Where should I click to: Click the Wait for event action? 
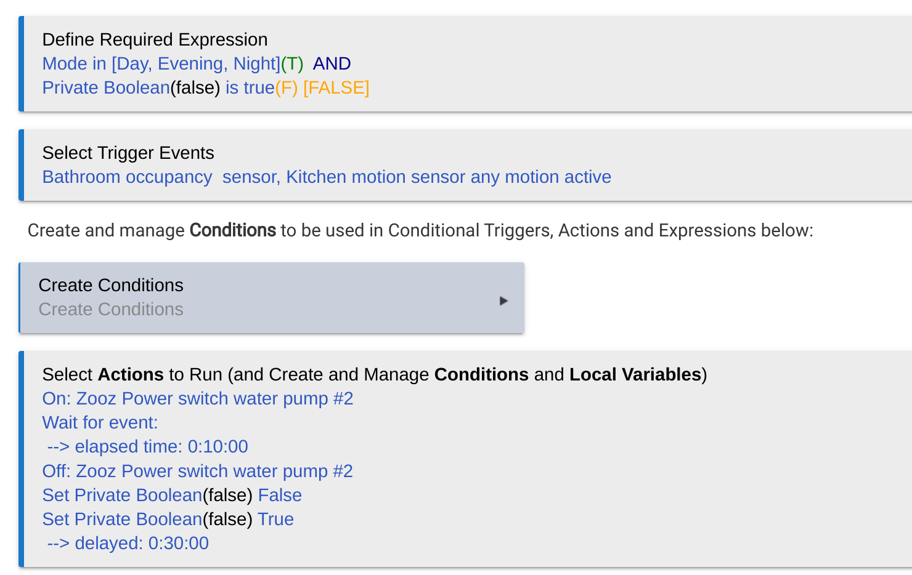pyautogui.click(x=100, y=423)
